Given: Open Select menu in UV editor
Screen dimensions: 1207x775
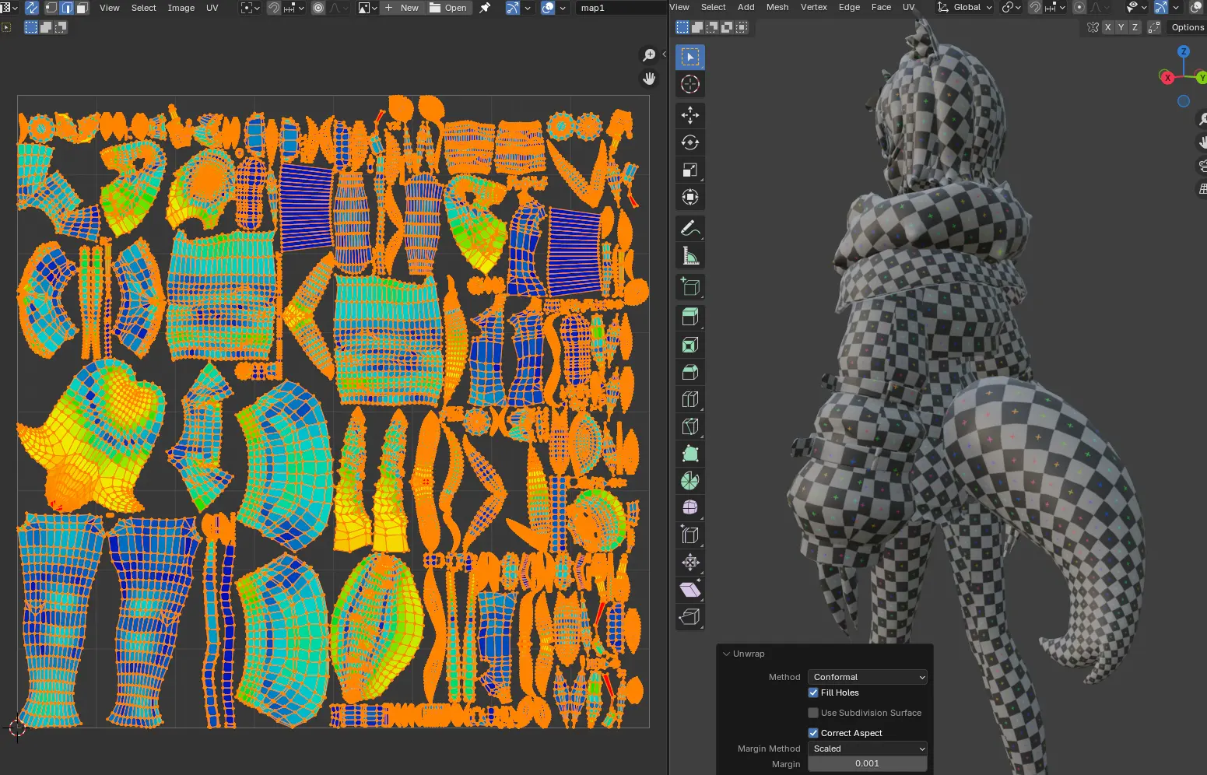Looking at the screenshot, I should 143,8.
